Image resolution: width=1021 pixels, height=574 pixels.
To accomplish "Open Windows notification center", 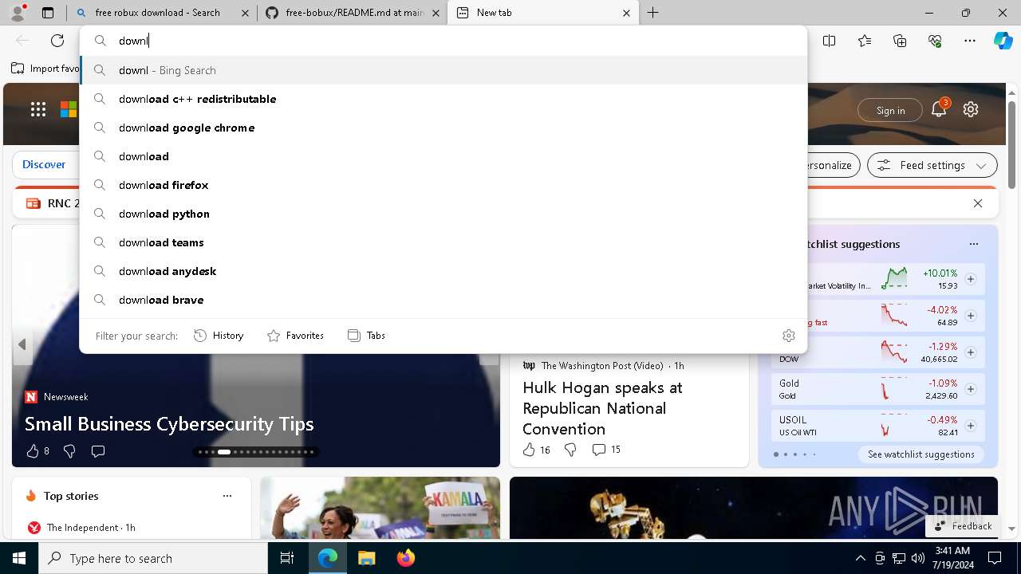I will coord(995,558).
